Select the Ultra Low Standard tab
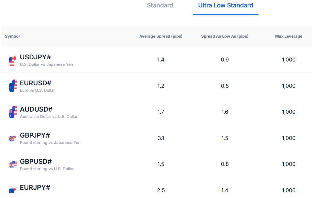 click(x=226, y=5)
